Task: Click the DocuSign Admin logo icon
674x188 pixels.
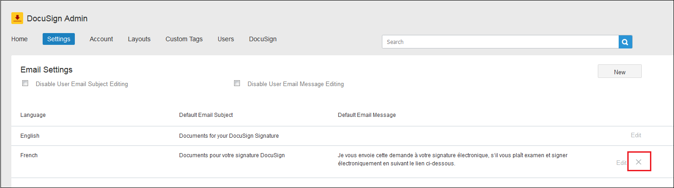Action: click(17, 19)
